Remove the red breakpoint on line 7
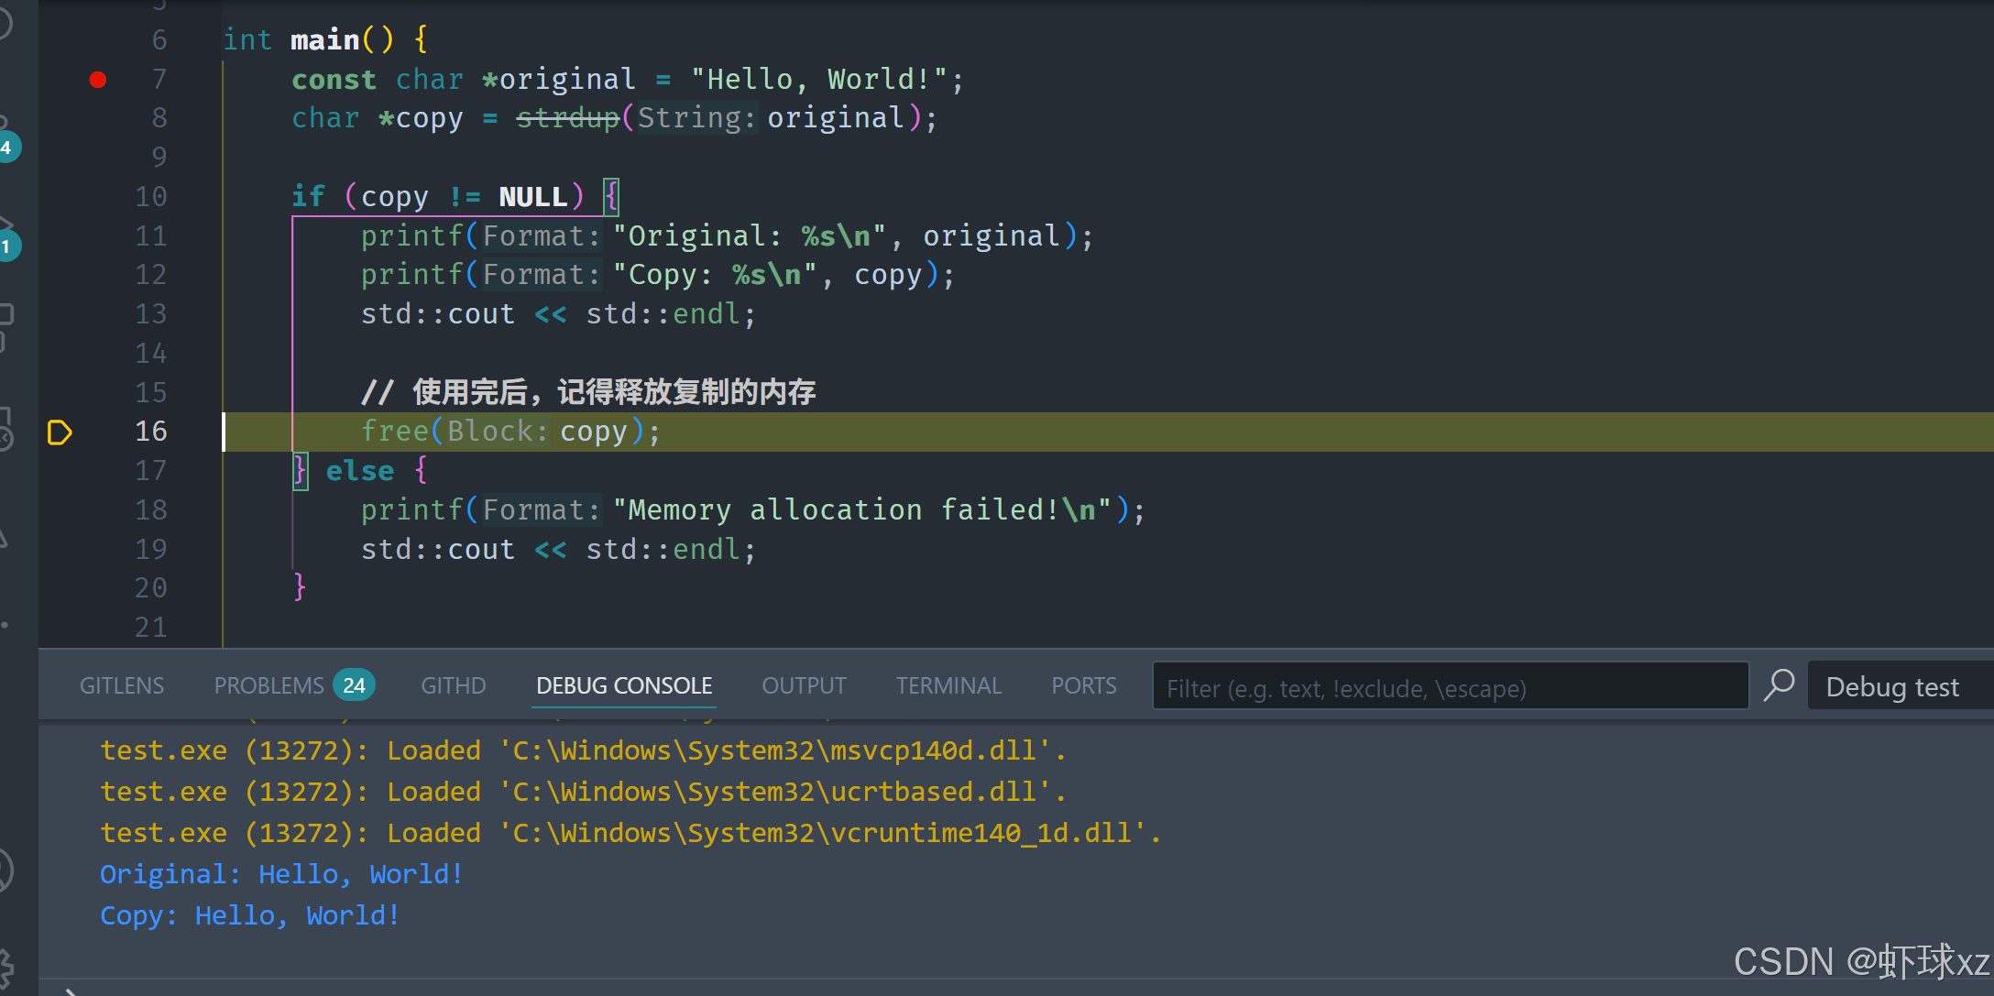The width and height of the screenshot is (1994, 996). [x=98, y=80]
